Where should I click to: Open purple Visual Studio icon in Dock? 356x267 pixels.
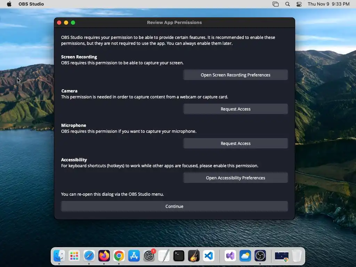point(230,256)
